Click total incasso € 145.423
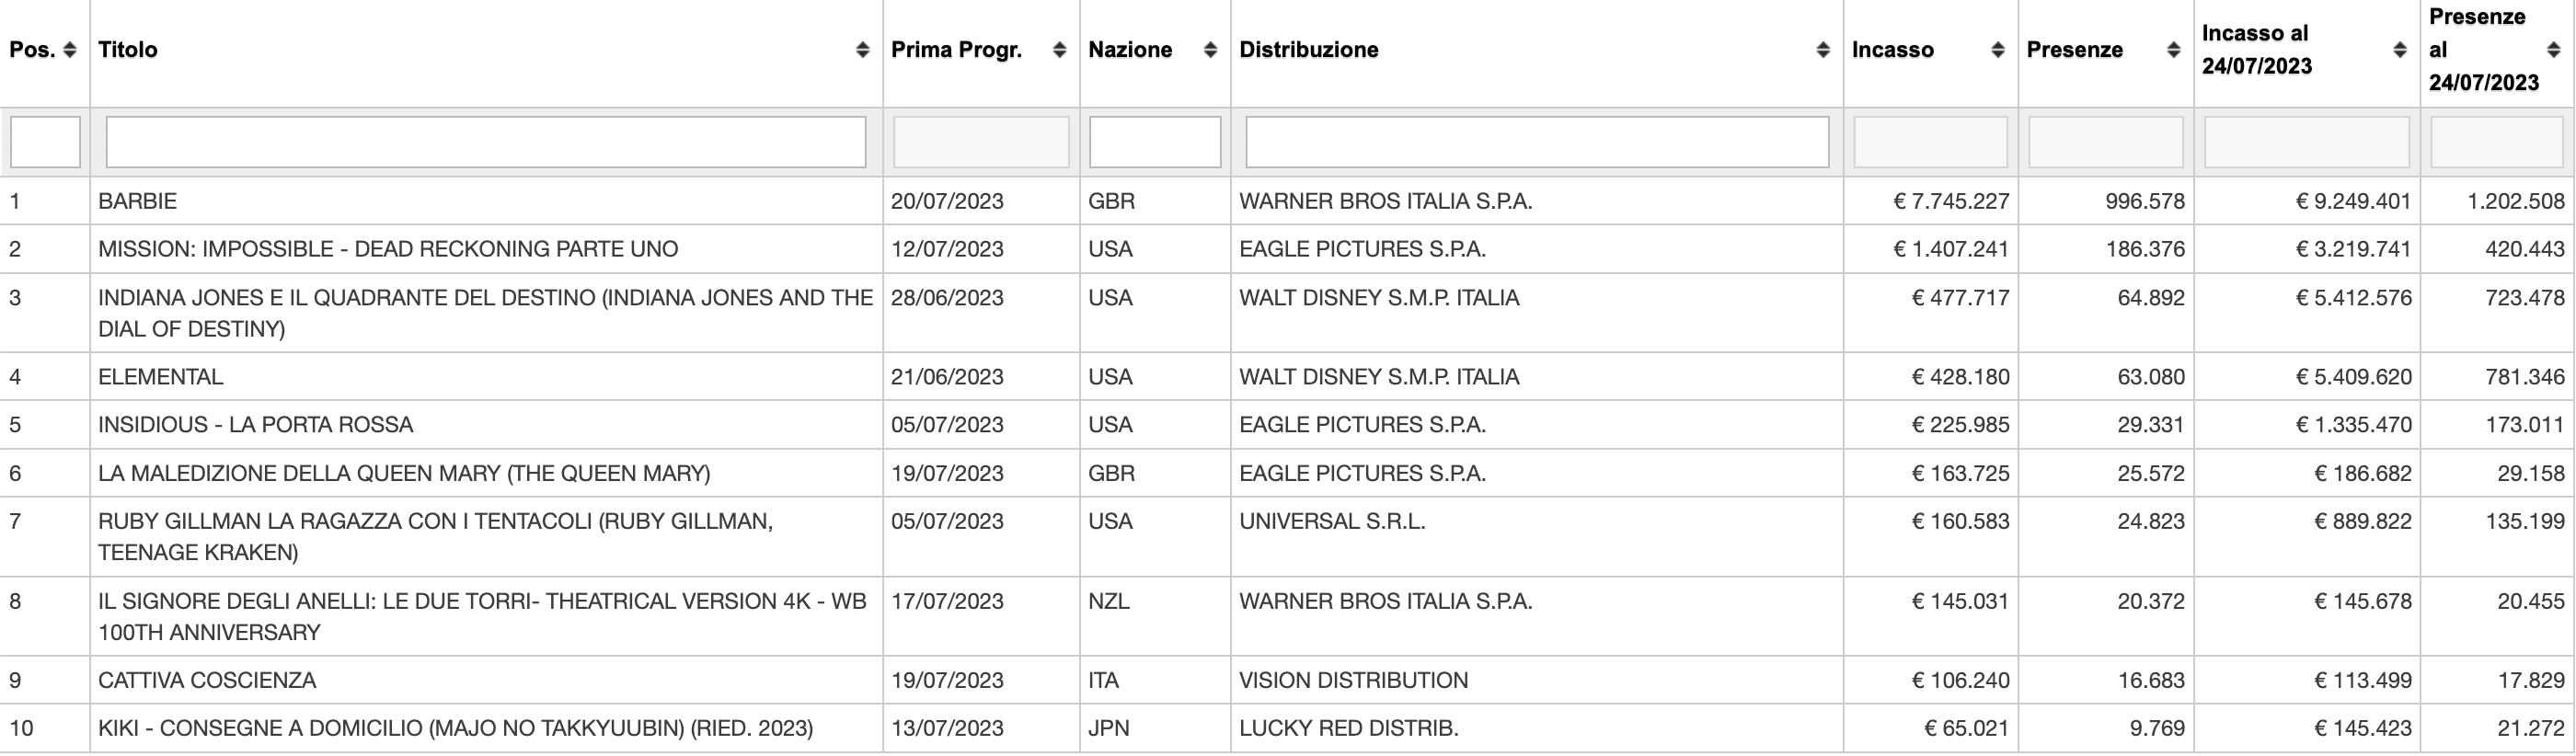Image resolution: width=2576 pixels, height=756 pixels. click(x=2363, y=729)
